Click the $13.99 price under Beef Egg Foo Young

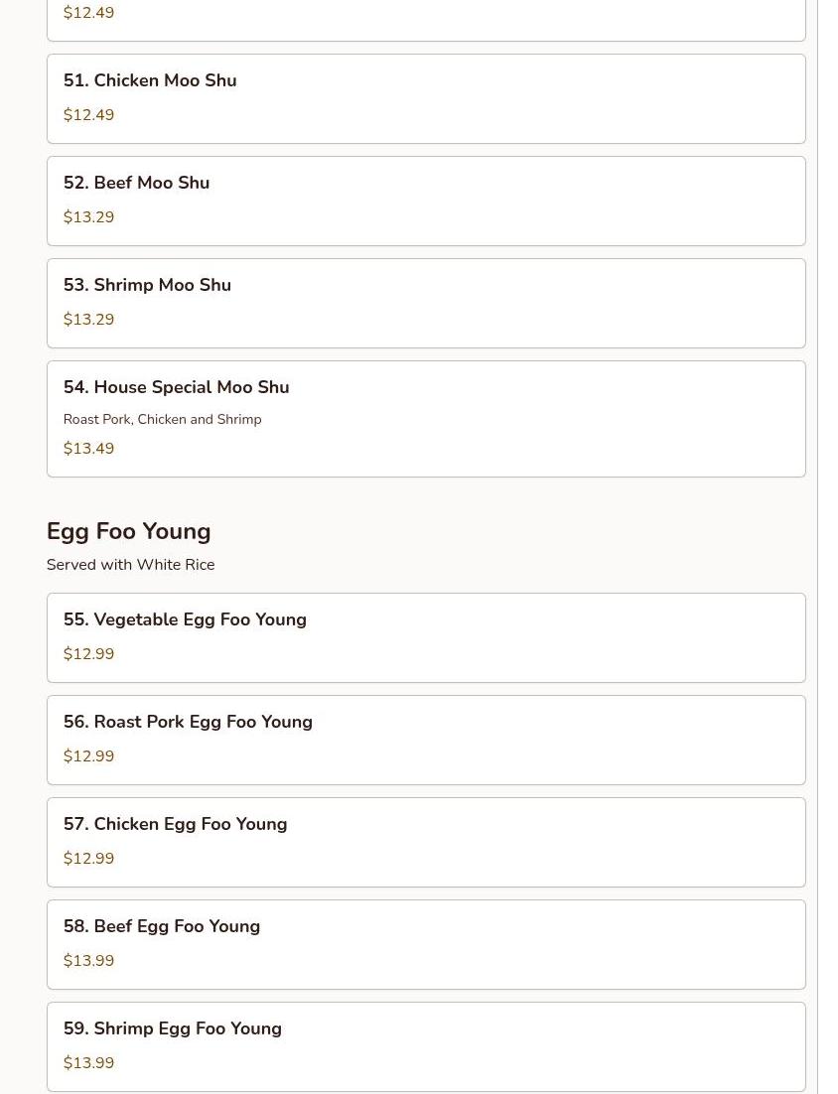click(x=88, y=961)
